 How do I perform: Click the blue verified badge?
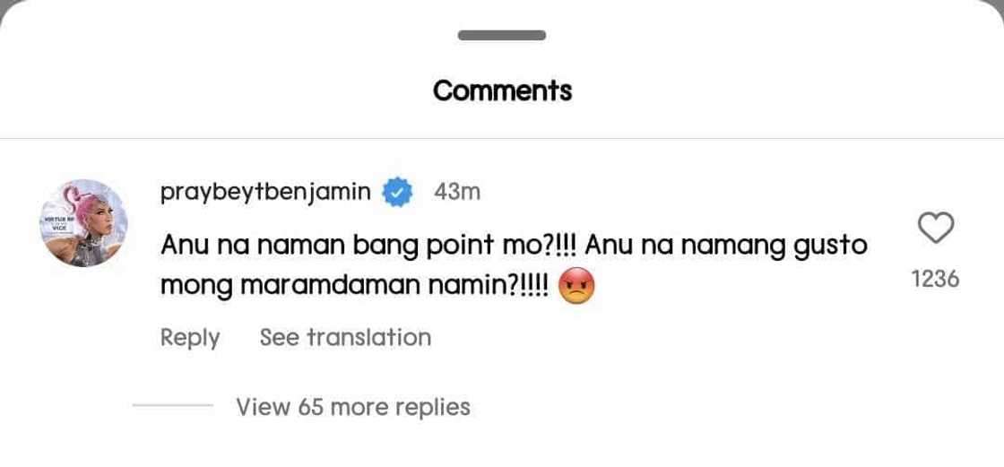point(398,192)
